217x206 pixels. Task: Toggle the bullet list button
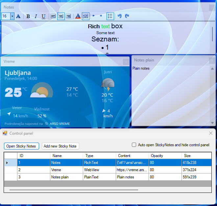coord(110,16)
